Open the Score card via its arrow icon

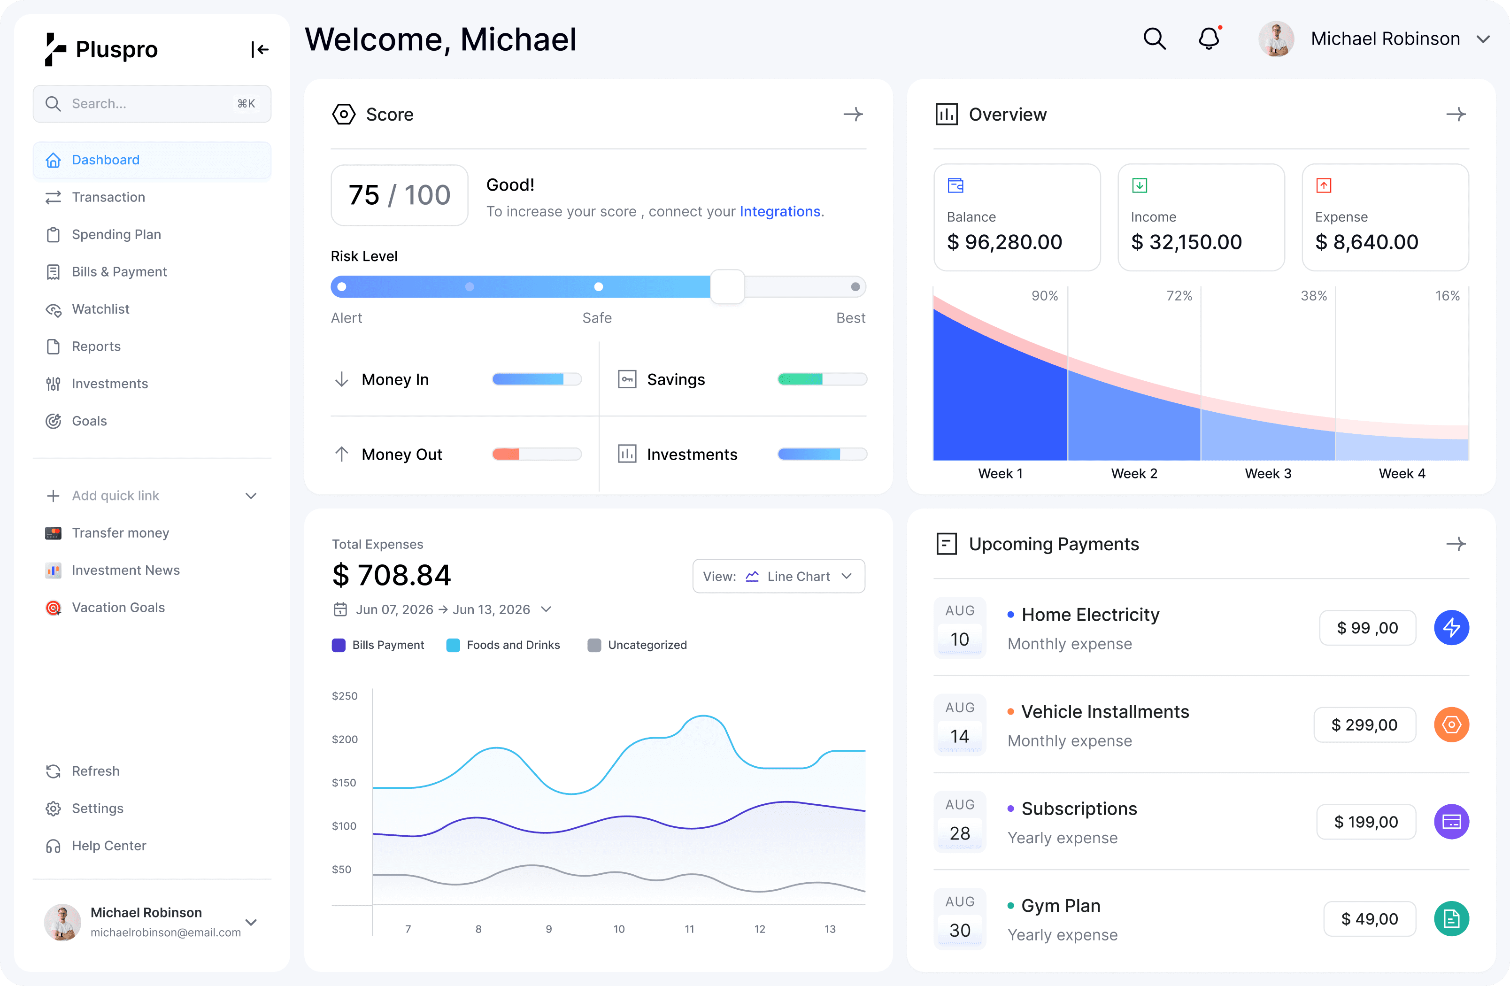tap(853, 114)
